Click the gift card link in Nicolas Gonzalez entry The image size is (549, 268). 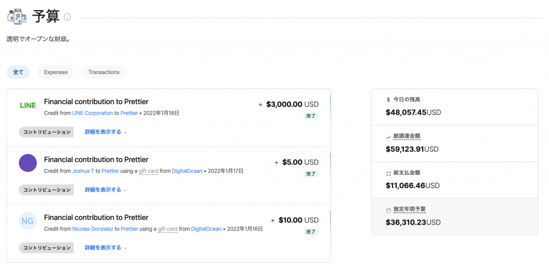(167, 229)
